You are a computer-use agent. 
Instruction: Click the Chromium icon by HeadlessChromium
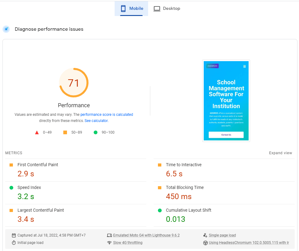point(205,243)
